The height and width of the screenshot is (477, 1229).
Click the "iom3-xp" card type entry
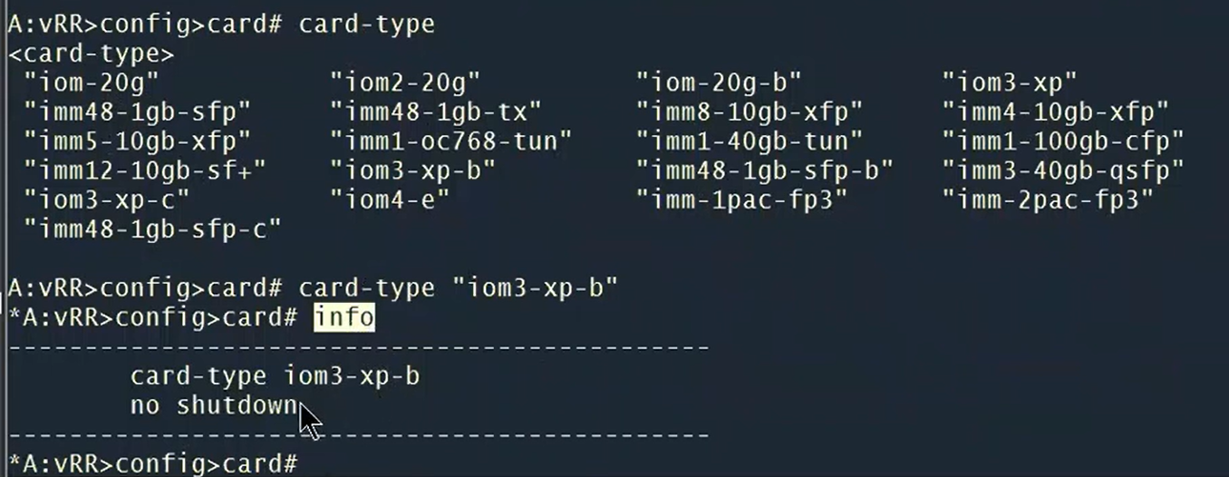[x=1010, y=83]
